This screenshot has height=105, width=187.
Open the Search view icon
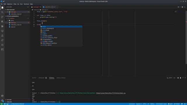[x=2, y=12]
